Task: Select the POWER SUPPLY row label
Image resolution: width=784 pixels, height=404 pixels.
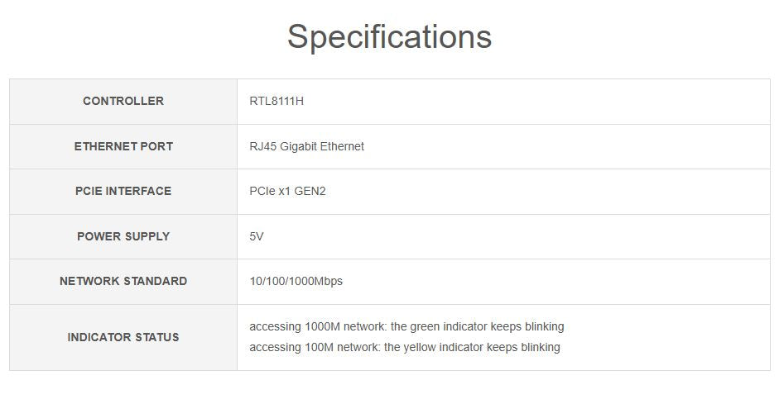Action: [x=123, y=236]
